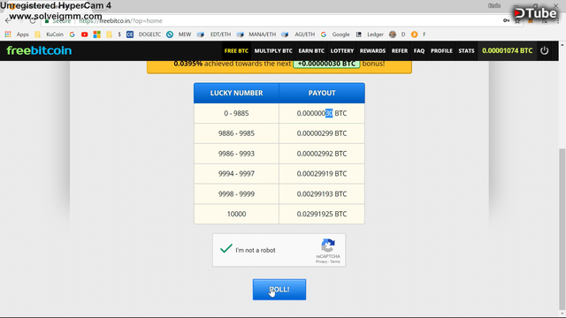The width and height of the screenshot is (566, 318).
Task: Click the 0.00299193 BTC payout cell
Action: click(x=322, y=194)
